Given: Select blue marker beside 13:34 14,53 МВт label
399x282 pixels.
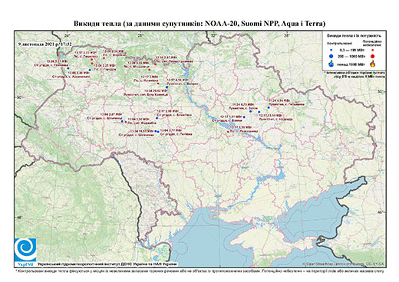Looking at the screenshot, I should pyautogui.click(x=156, y=131).
